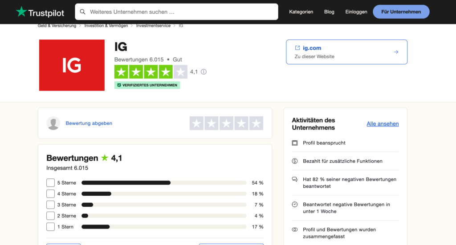Click the text Insgesamt 6.015
Viewport: 456px width, 245px height.
67,168
